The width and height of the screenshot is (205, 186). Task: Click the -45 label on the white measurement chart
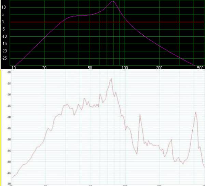(x=9, y=128)
